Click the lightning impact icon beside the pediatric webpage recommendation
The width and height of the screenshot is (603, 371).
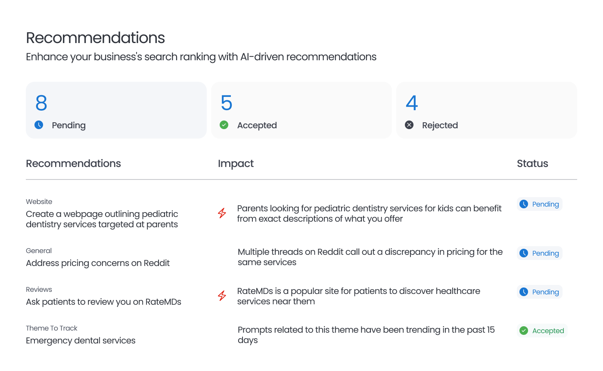click(x=222, y=213)
